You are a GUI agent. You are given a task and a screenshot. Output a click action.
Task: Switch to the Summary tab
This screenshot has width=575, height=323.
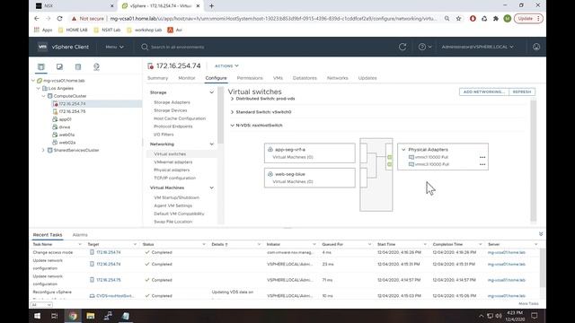[x=158, y=78]
